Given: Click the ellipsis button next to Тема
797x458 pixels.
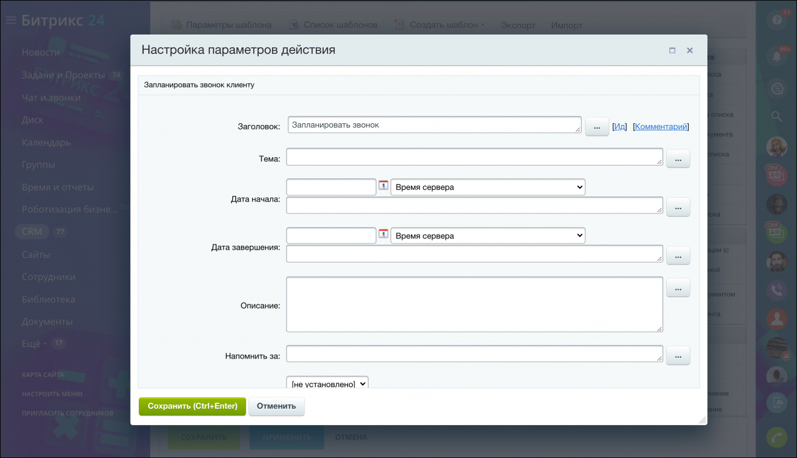Looking at the screenshot, I should 678,159.
